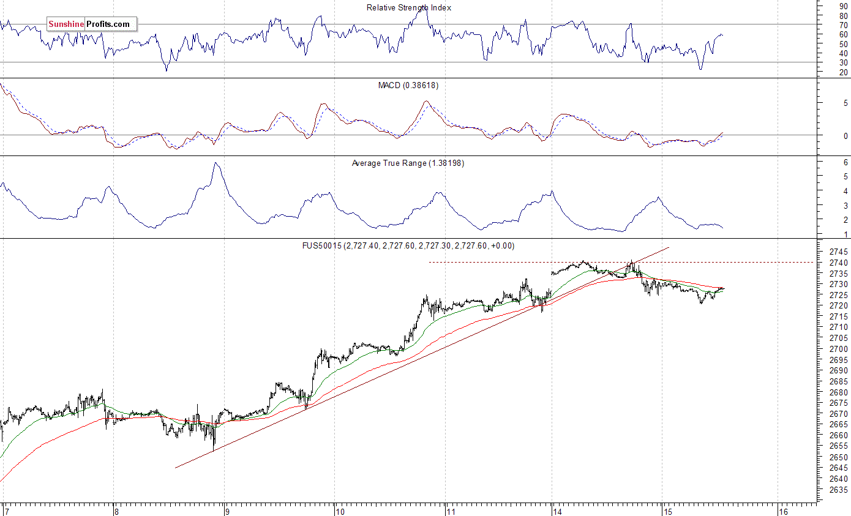This screenshot has width=851, height=516.
Task: Click the 2710 price axis label
Action: [x=839, y=327]
